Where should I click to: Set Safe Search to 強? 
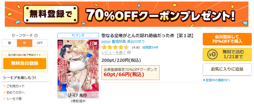click(x=9, y=43)
